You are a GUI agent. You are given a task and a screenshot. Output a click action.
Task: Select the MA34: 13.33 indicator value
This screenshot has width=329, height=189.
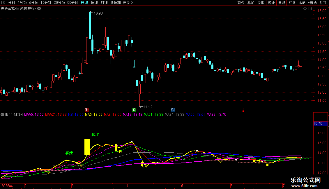pos(175,115)
